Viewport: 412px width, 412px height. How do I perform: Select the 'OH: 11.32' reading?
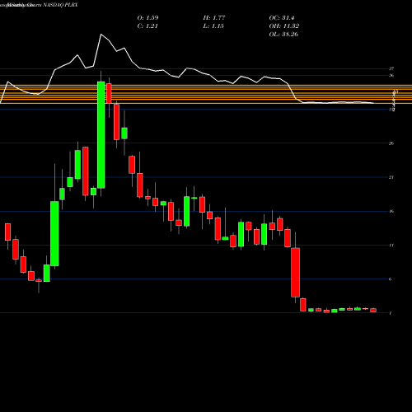(284, 26)
